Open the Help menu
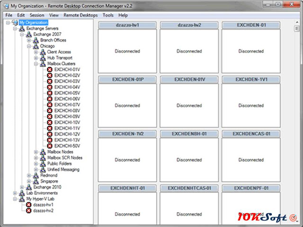 [123, 15]
